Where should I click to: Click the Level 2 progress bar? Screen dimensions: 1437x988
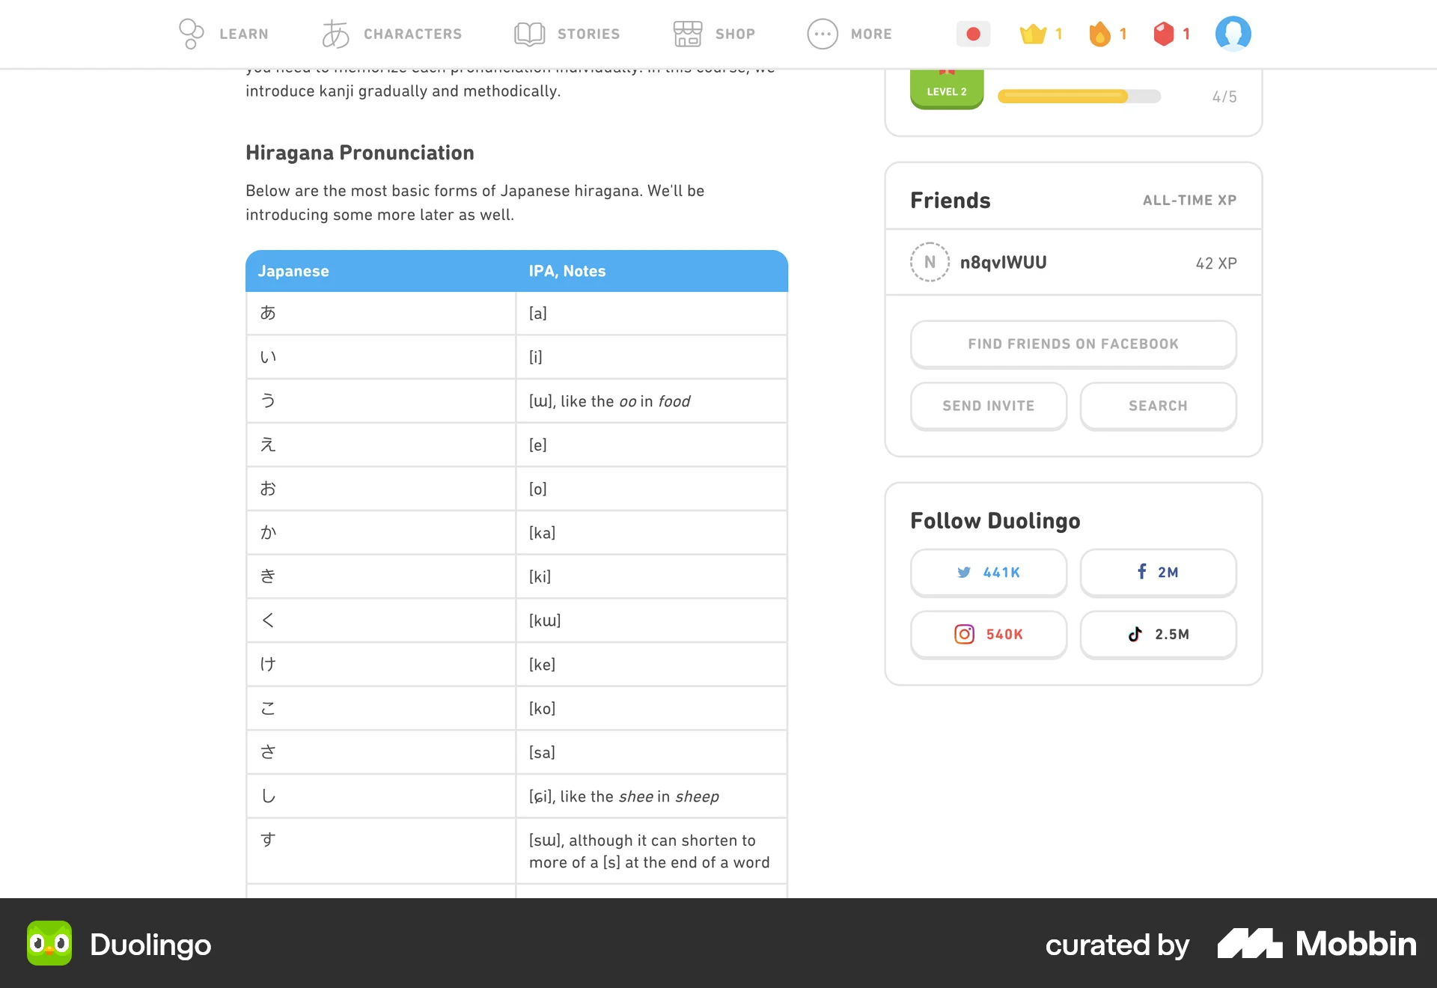pos(1078,97)
